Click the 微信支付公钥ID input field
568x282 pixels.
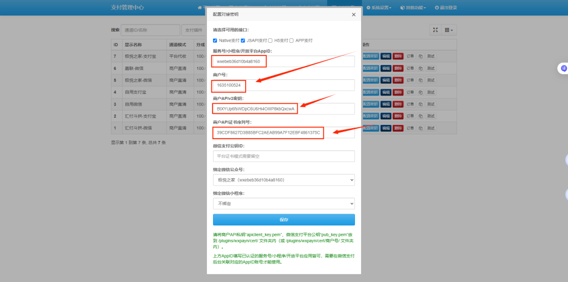(x=283, y=157)
